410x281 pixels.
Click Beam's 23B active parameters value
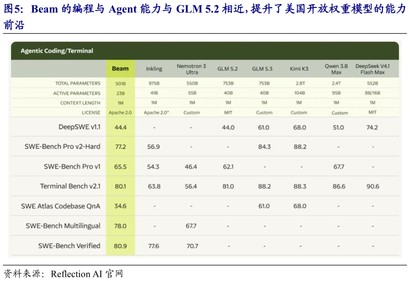click(121, 93)
